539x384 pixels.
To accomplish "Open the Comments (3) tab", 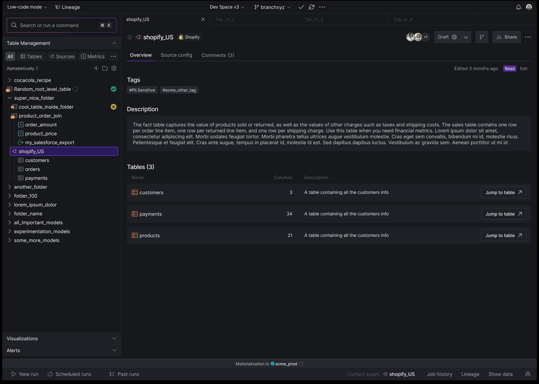I will (218, 55).
